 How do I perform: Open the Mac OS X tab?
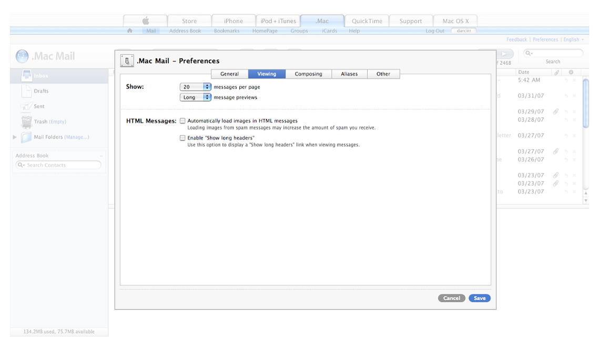pyautogui.click(x=455, y=21)
